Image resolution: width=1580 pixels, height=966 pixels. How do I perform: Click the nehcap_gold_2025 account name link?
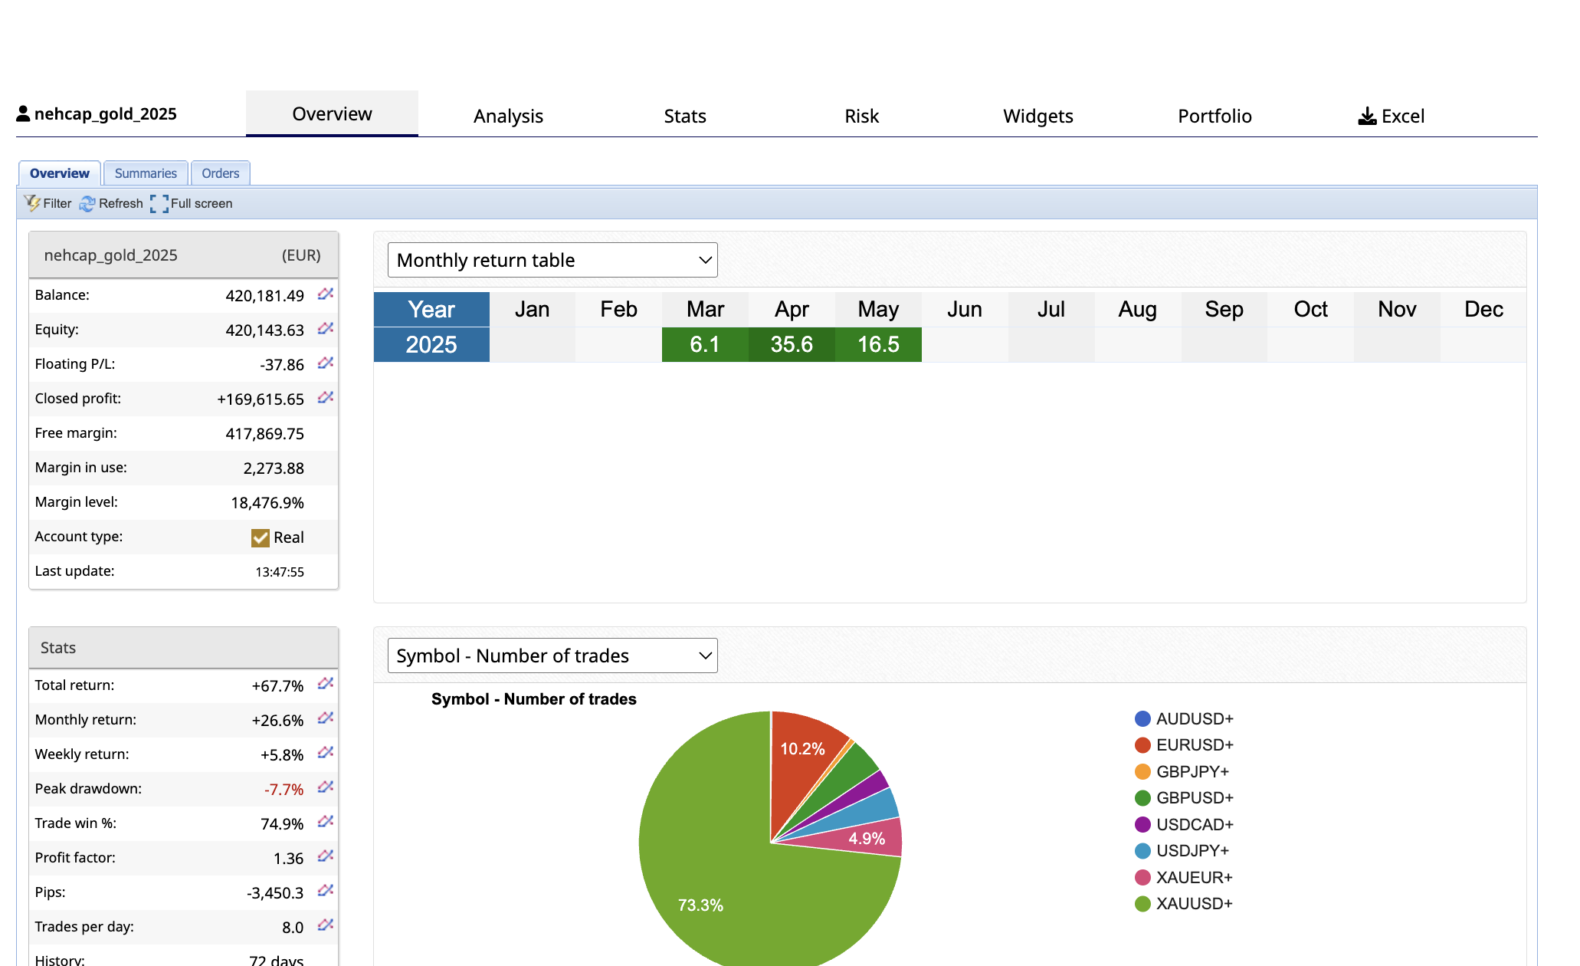point(105,114)
